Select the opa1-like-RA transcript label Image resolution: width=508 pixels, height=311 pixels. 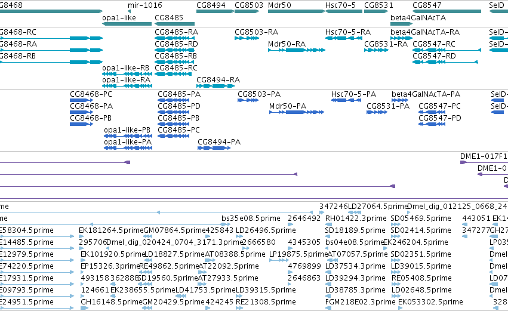(x=127, y=80)
